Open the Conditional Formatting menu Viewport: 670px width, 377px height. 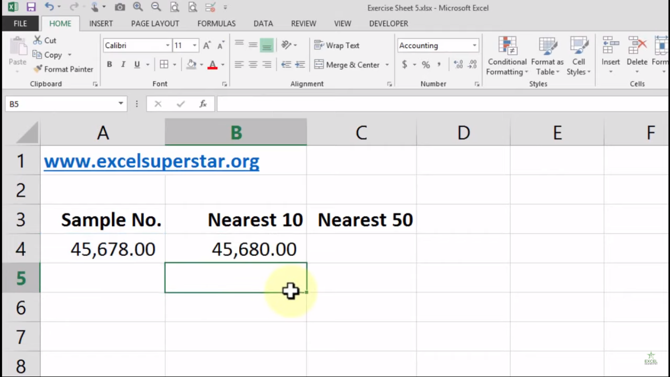[507, 56]
